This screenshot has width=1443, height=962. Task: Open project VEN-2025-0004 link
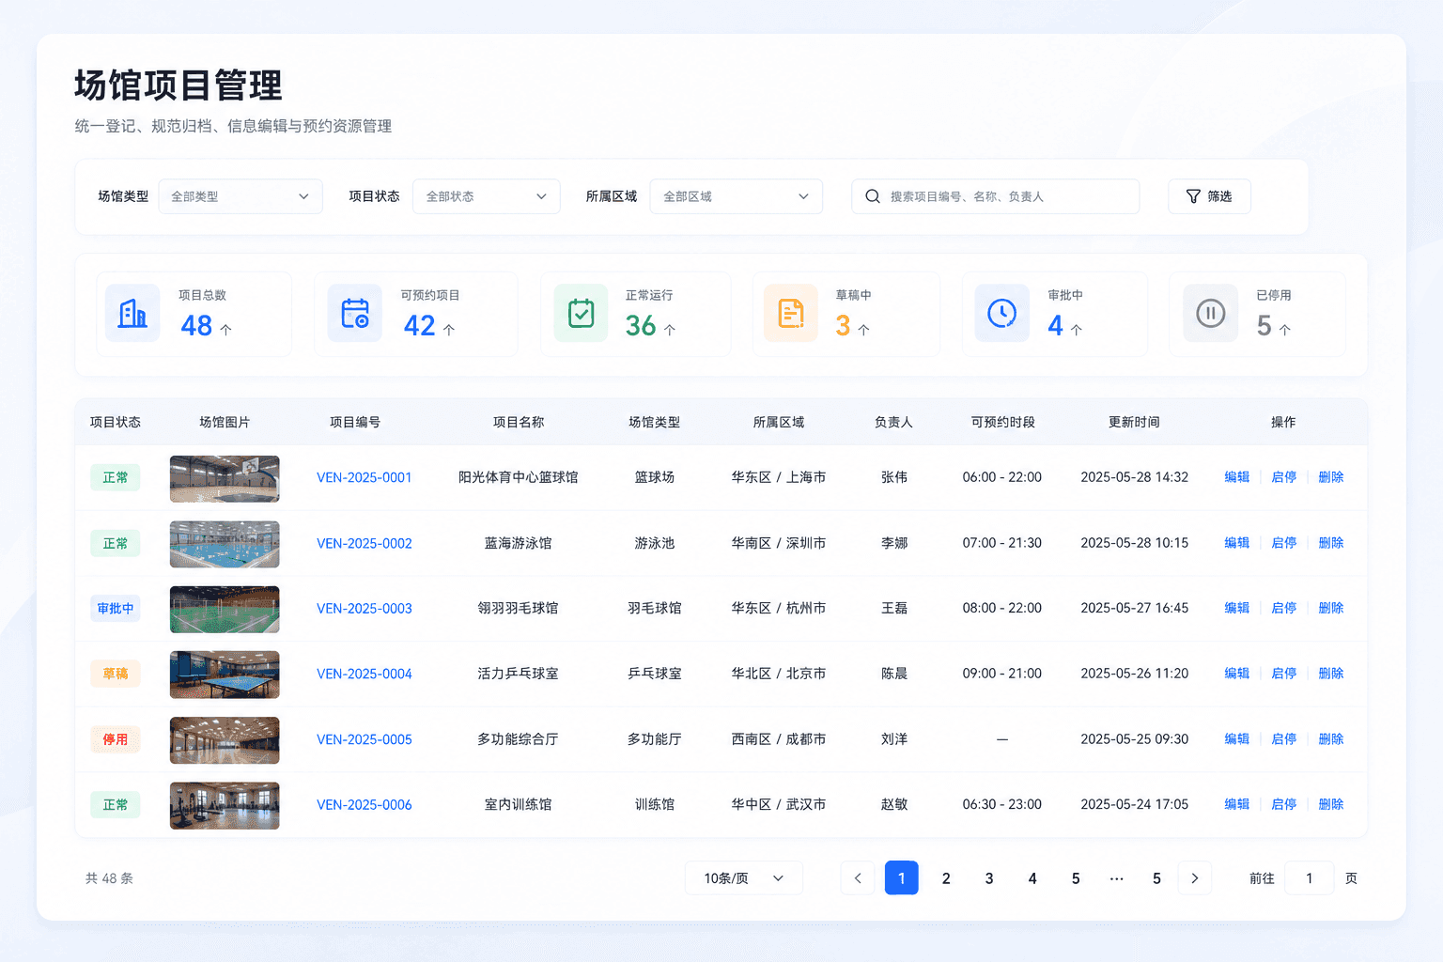[x=365, y=674]
